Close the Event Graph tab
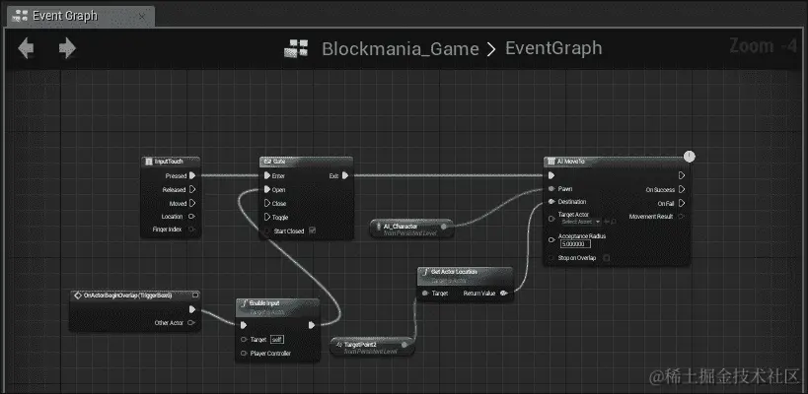 [x=142, y=16]
